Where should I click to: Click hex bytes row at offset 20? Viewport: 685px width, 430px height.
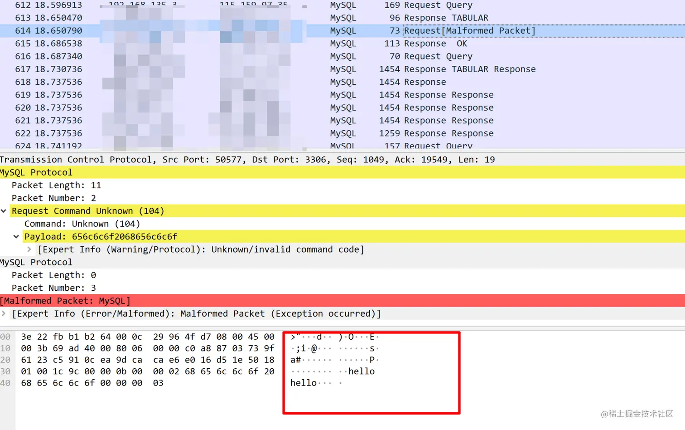[x=148, y=360]
